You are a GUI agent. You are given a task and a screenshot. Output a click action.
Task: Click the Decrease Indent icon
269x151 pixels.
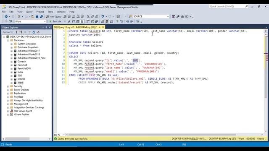click(x=127, y=21)
